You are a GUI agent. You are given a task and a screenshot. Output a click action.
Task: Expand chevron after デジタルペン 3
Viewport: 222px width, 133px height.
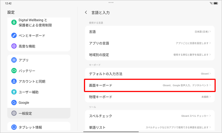210,85
